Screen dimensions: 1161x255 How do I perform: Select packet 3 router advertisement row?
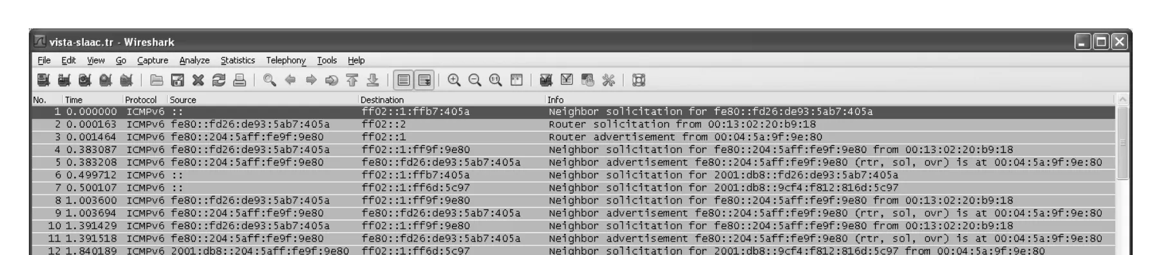coord(574,137)
